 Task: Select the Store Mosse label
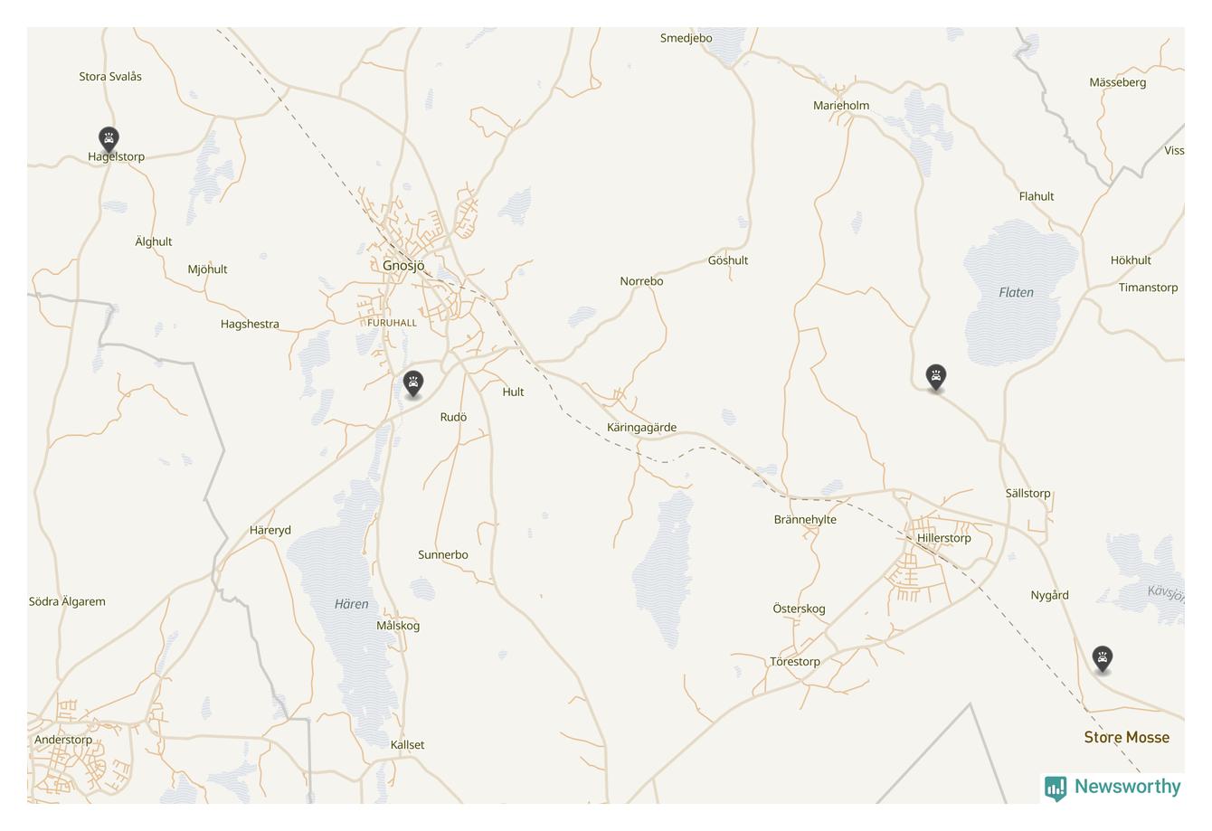pos(1127,738)
